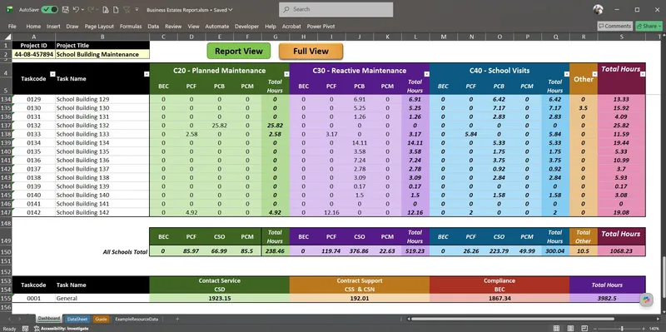Click the Save icon in quick access toolbar
Screen dimensions: 666x332
66,9
